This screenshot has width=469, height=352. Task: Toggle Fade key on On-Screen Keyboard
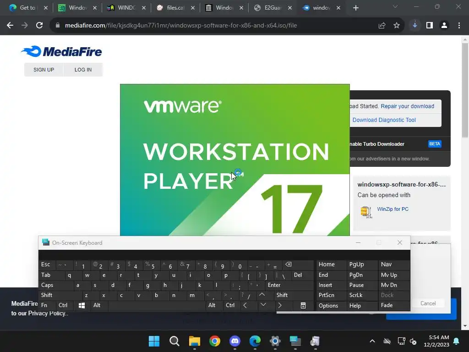(393, 305)
